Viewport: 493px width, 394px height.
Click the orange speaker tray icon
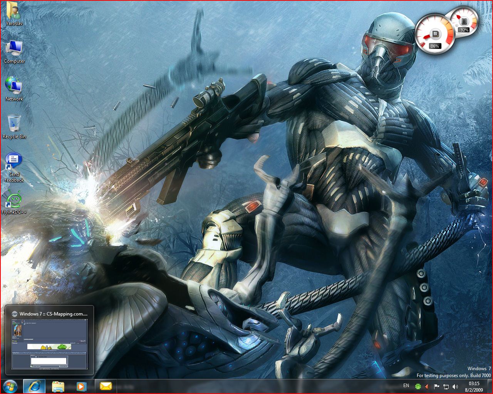point(427,386)
